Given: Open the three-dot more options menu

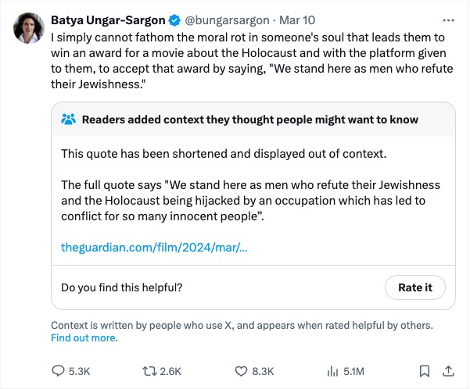Looking at the screenshot, I should pyautogui.click(x=448, y=20).
